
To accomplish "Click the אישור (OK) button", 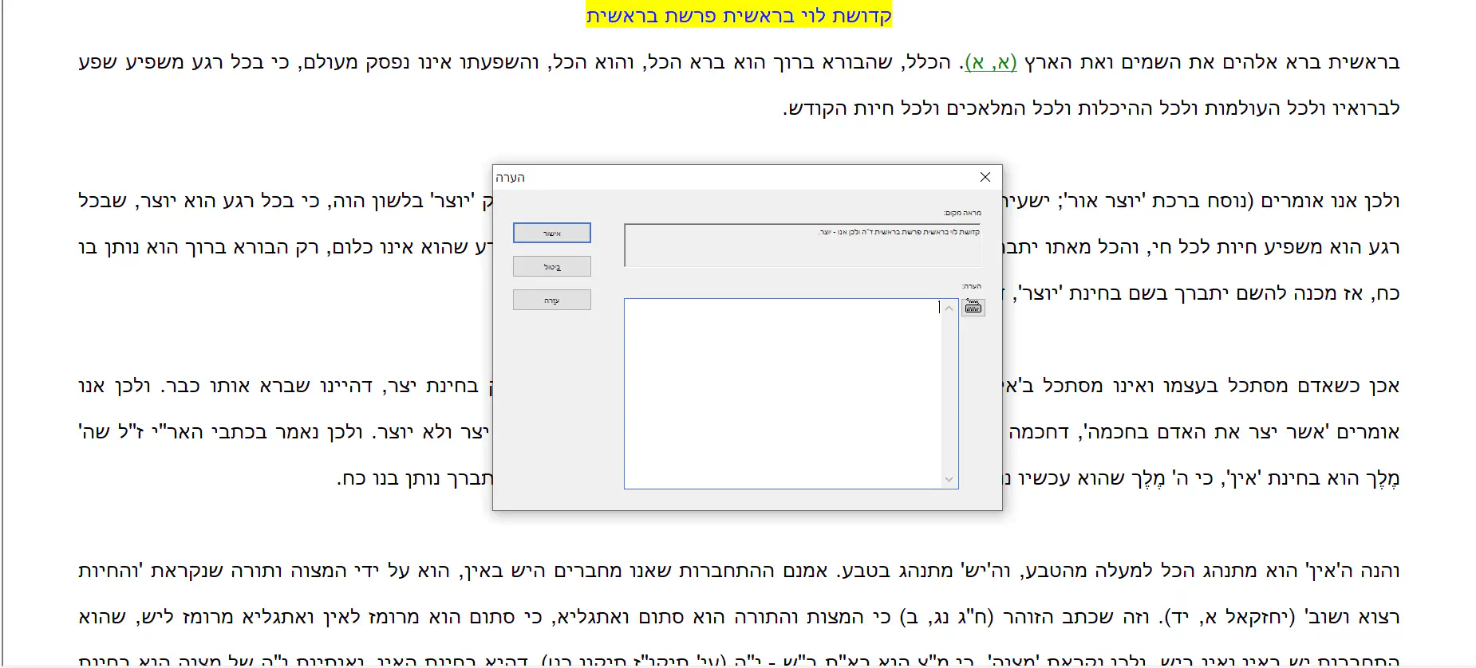I will coord(552,233).
